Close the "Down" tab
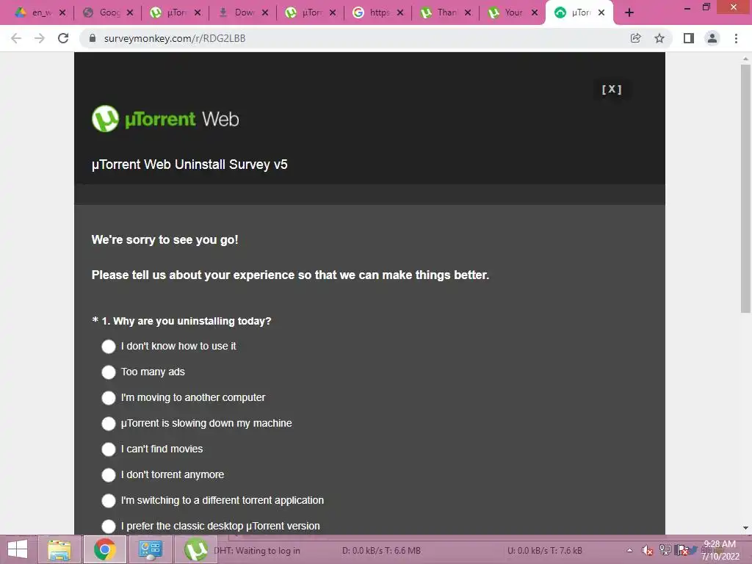The height and width of the screenshot is (564, 752). coord(265,13)
